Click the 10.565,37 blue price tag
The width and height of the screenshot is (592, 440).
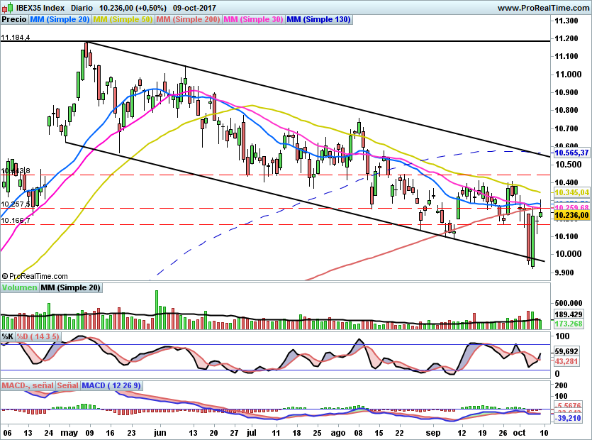coord(571,153)
